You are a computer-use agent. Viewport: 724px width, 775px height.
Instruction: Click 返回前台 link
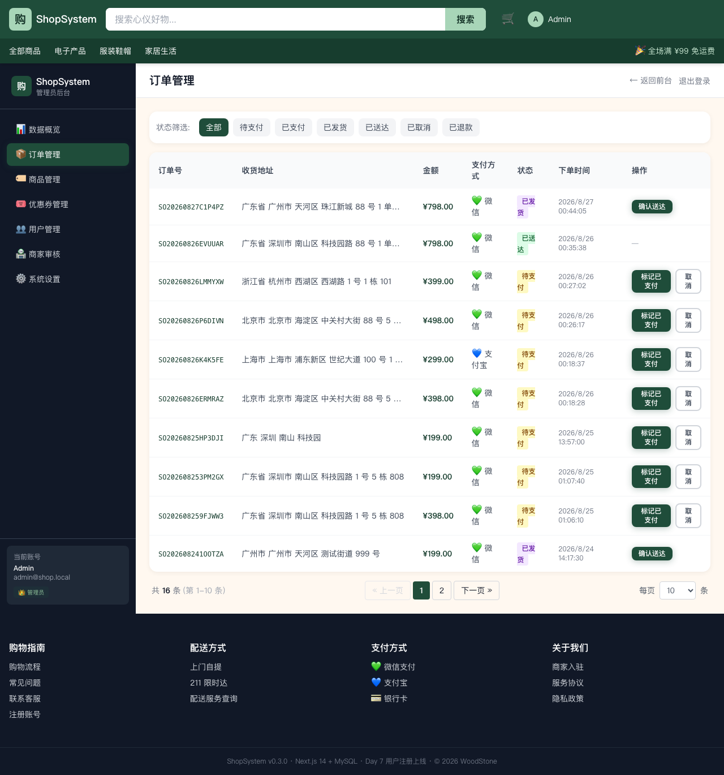click(650, 81)
